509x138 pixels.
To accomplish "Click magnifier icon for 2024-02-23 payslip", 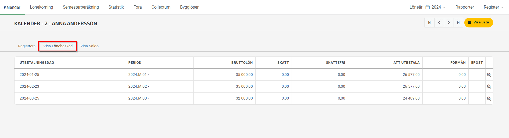I will pyautogui.click(x=489, y=87).
